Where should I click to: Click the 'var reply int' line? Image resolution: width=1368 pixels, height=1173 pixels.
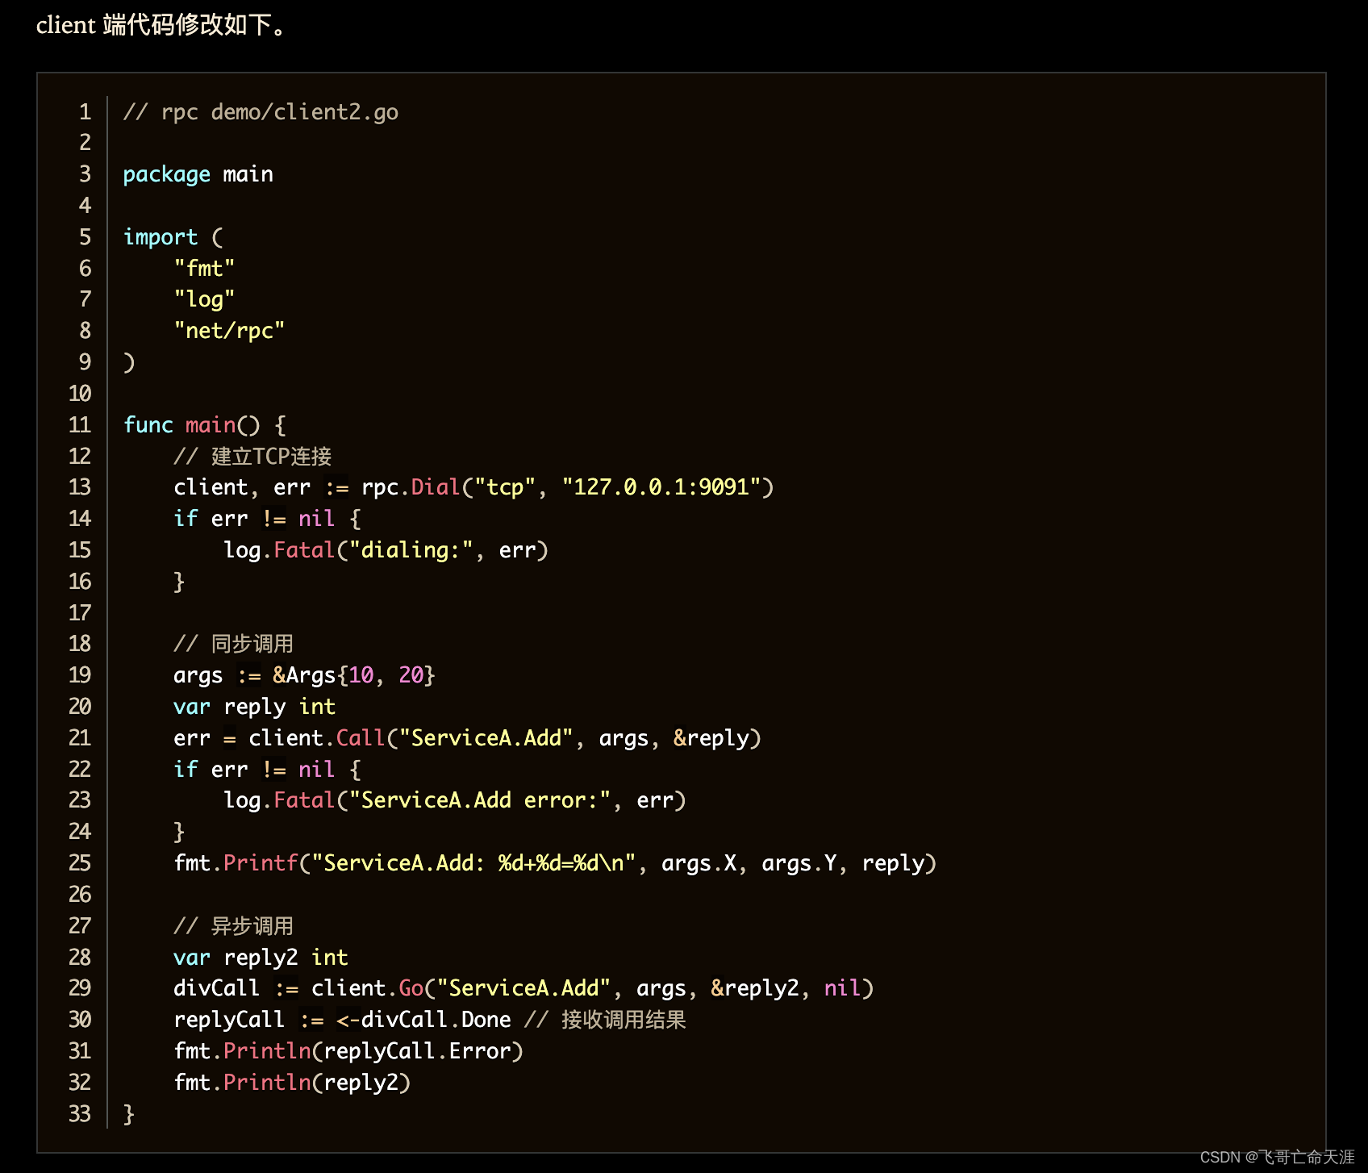point(254,707)
